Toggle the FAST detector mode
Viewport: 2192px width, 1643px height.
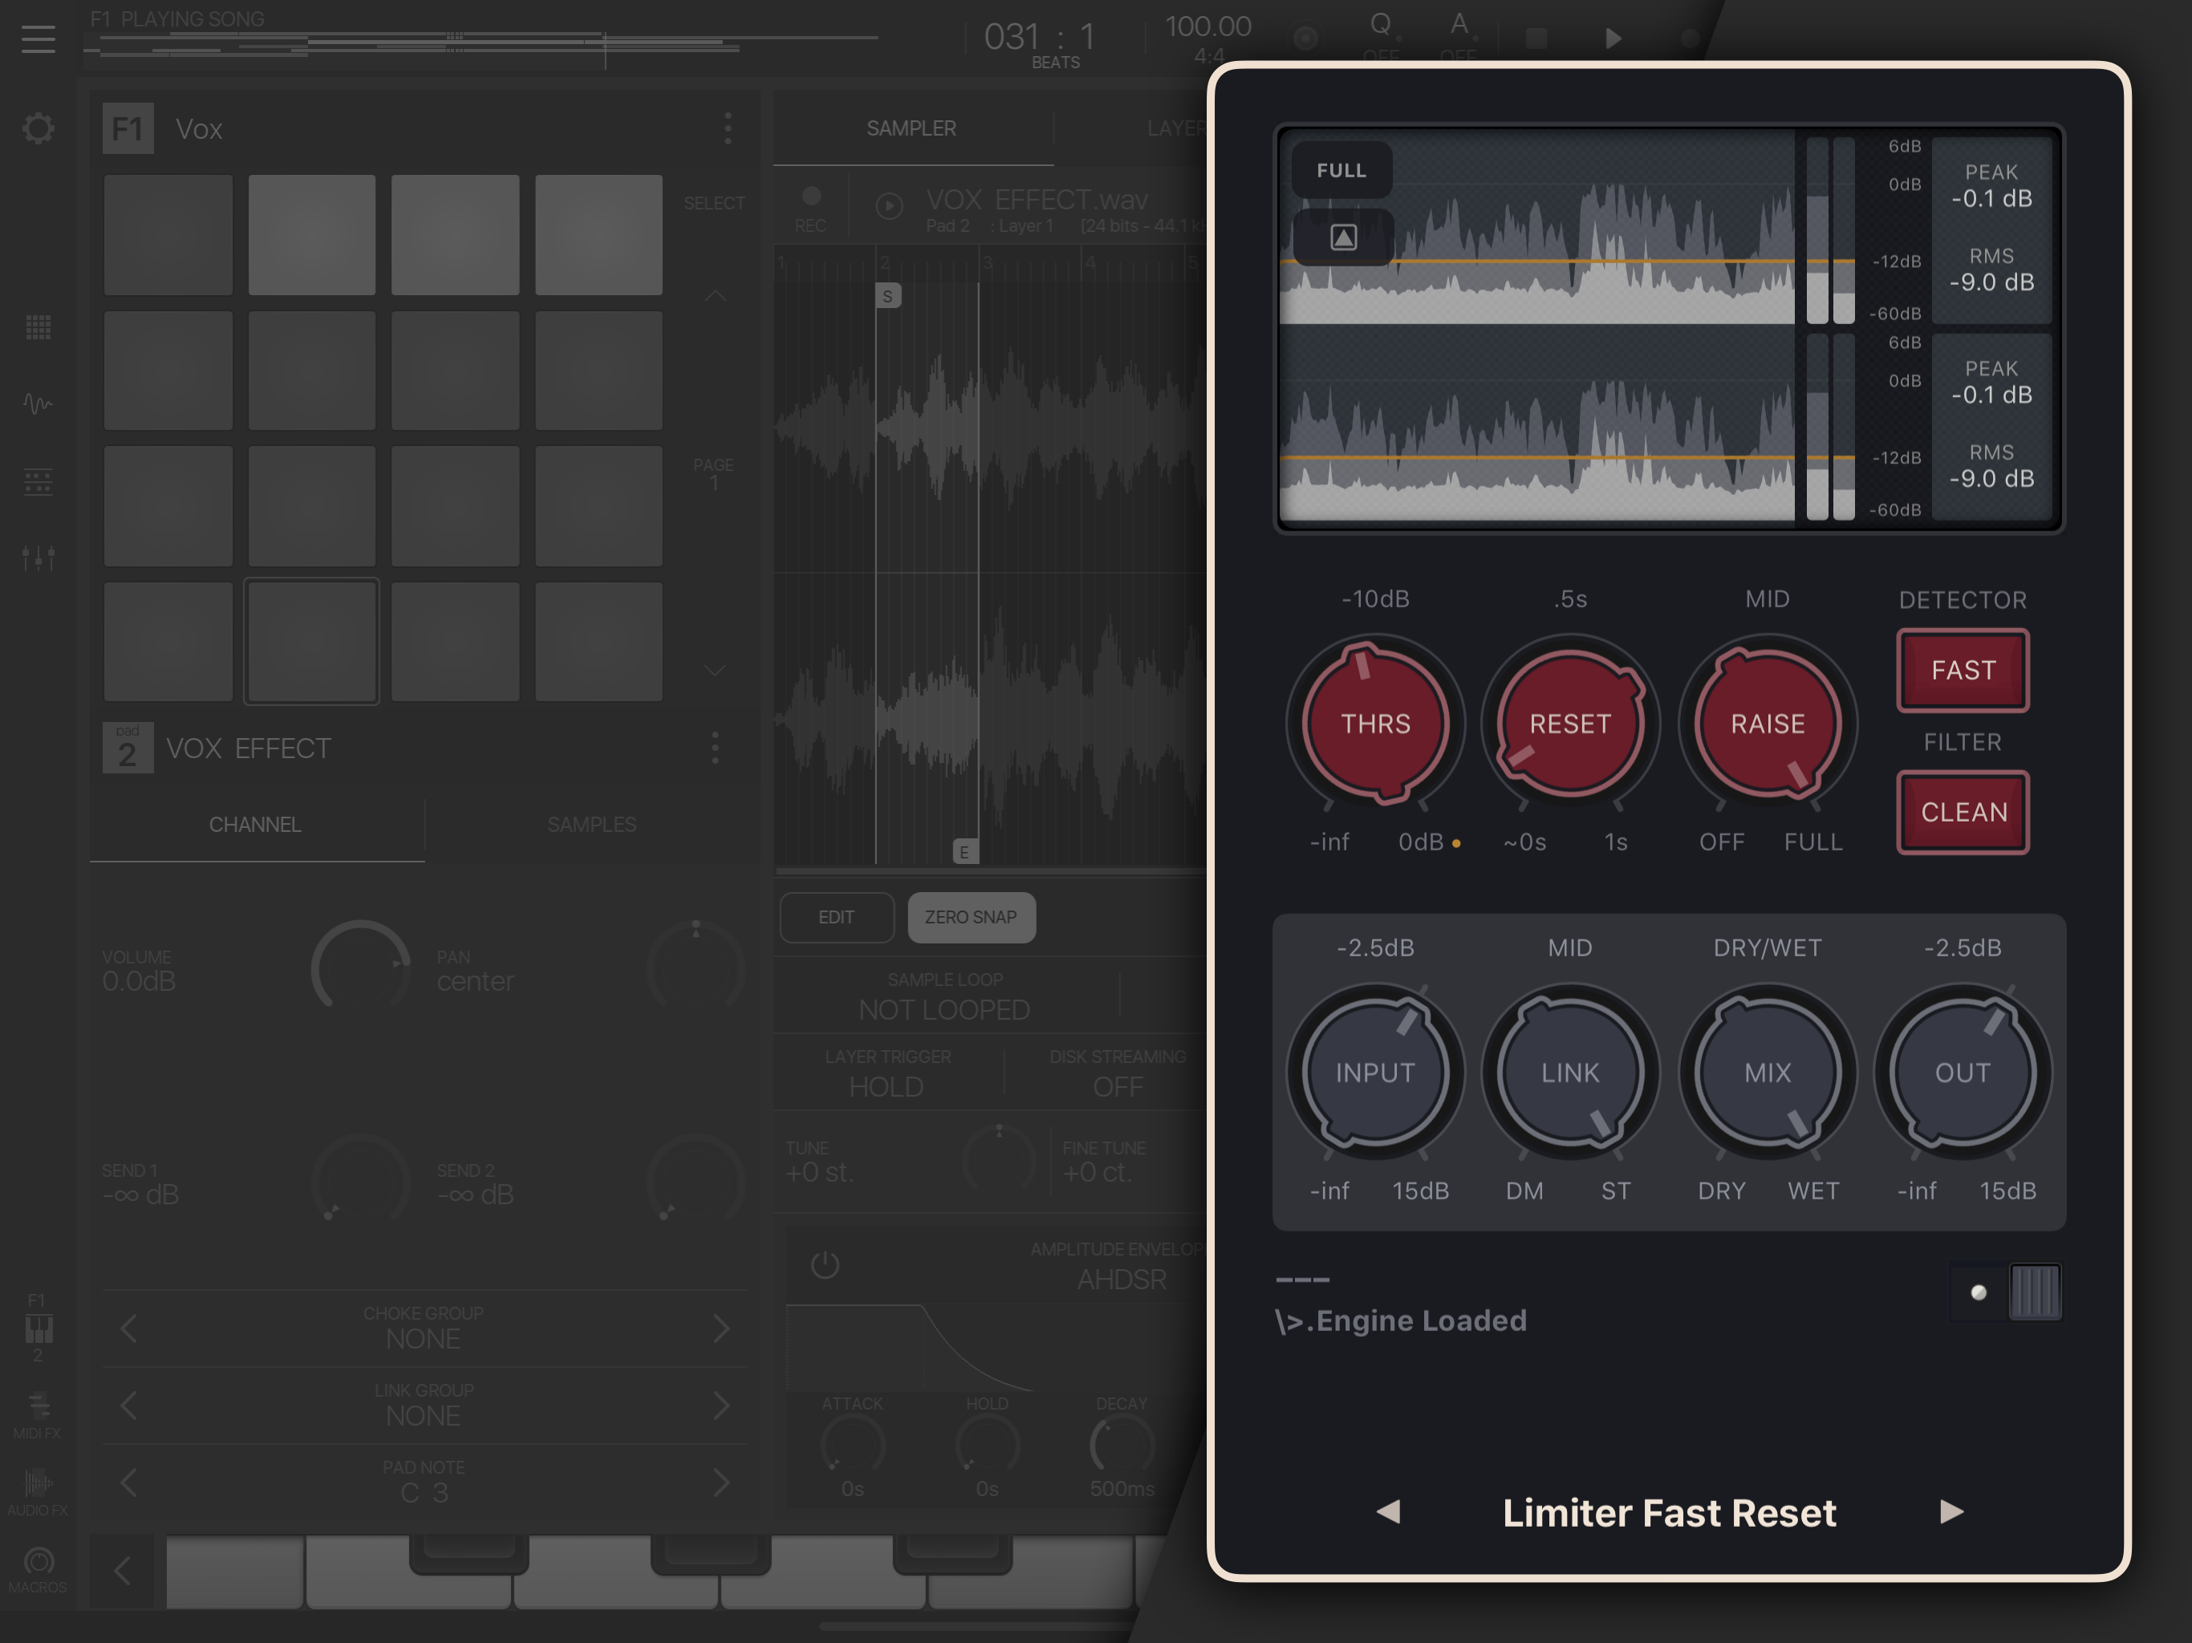point(1962,671)
